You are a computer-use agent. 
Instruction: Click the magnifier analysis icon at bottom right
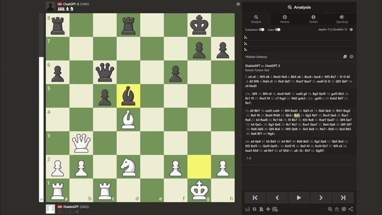pyautogui.click(x=330, y=209)
